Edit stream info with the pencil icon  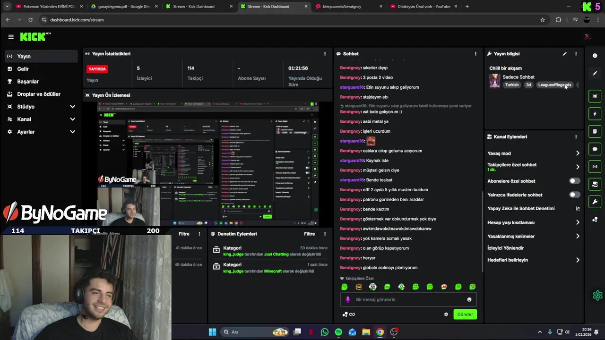pos(564,54)
